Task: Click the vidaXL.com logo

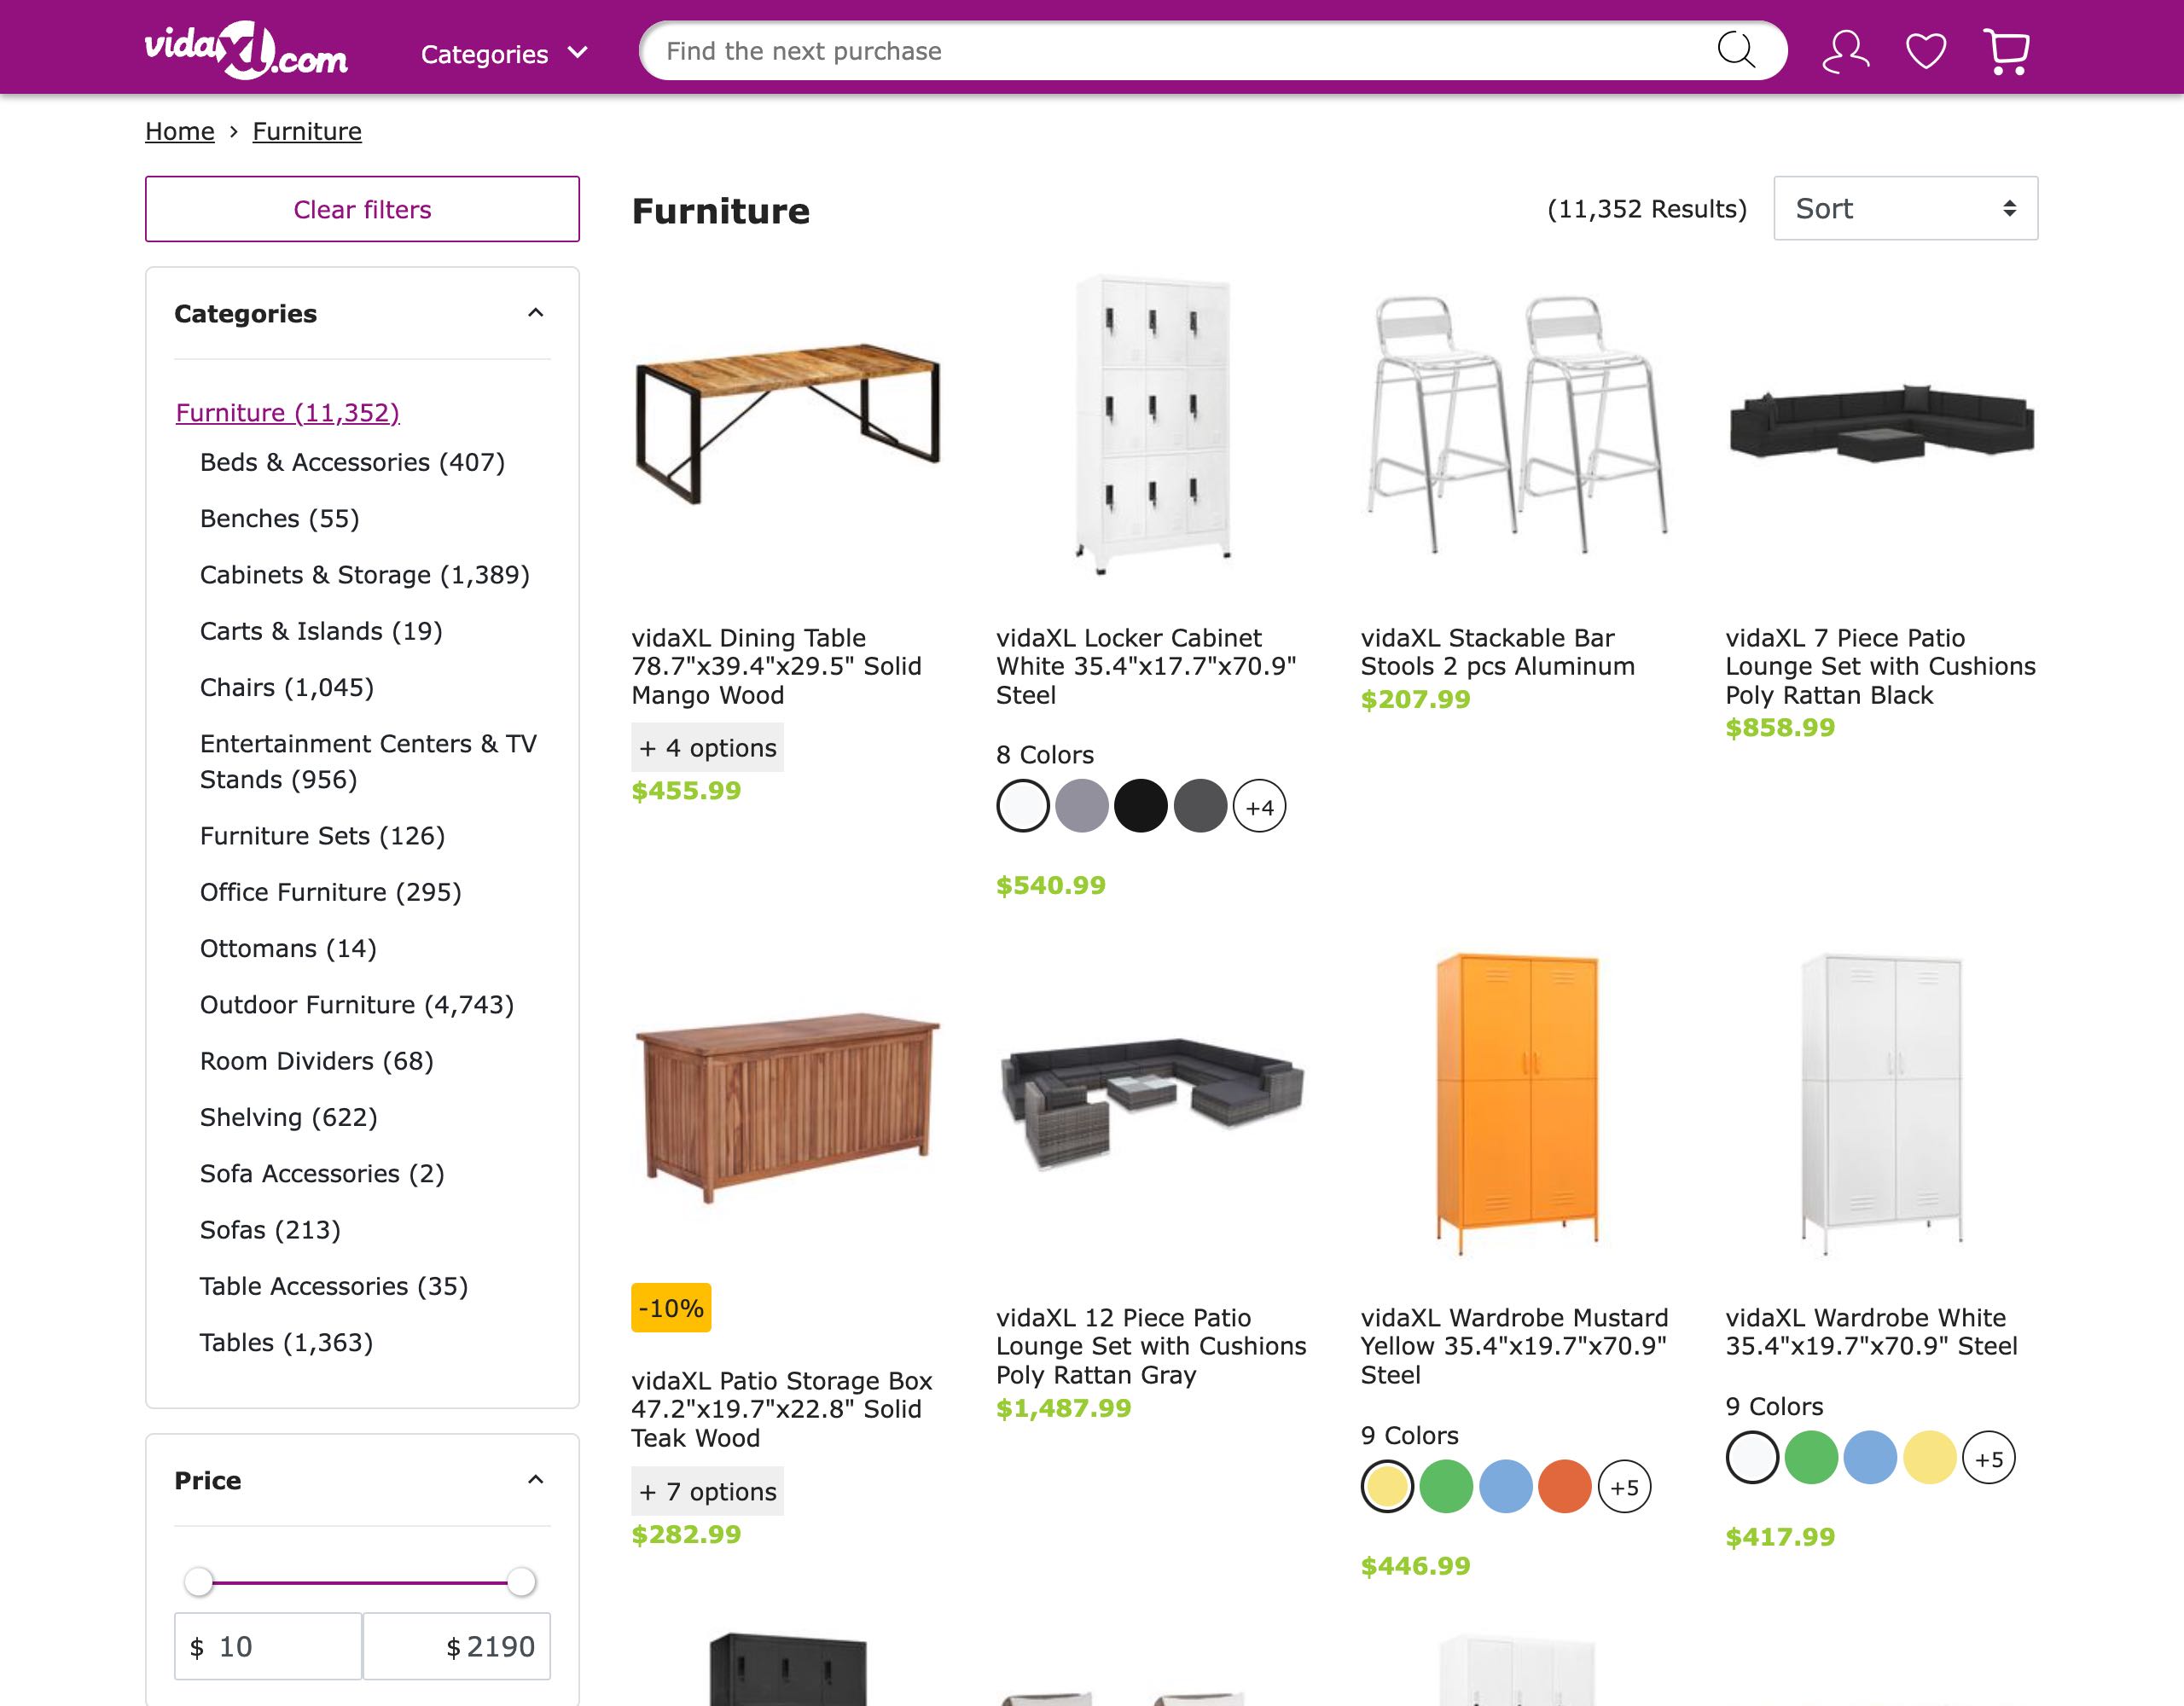Action: tap(246, 51)
